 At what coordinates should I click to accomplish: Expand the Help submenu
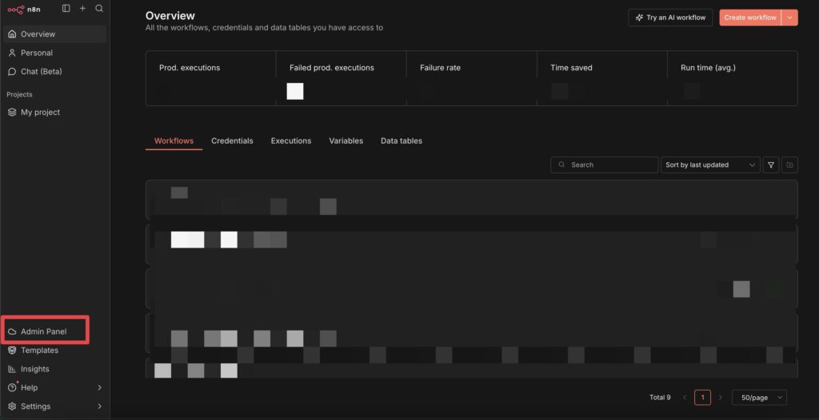pos(99,388)
